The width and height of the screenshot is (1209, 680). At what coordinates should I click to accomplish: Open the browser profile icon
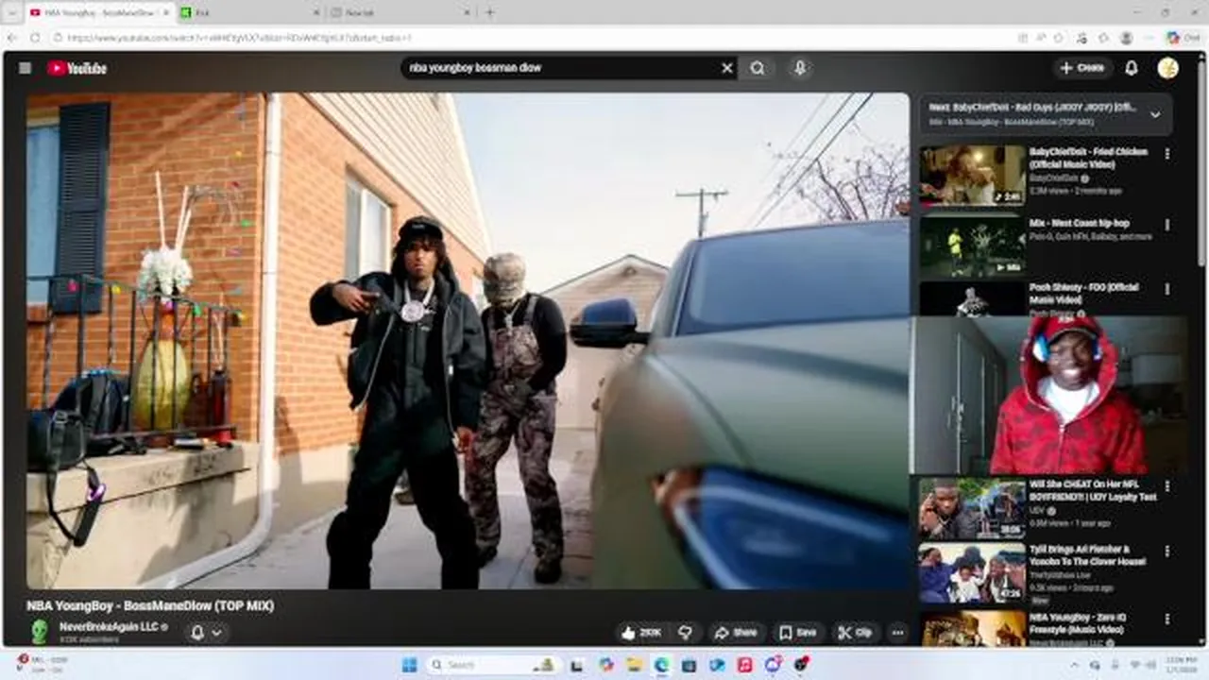pyautogui.click(x=1126, y=38)
